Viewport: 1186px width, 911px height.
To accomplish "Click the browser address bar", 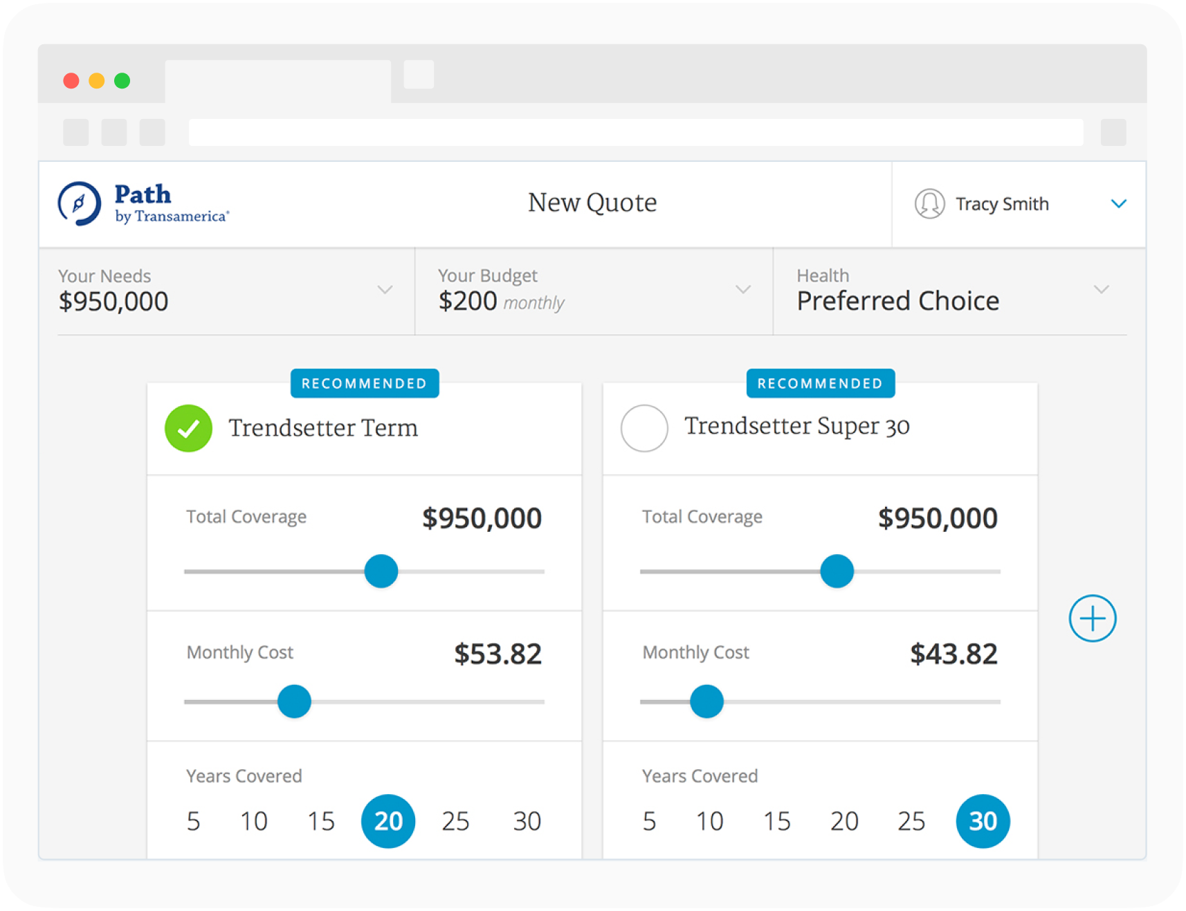I will click(x=635, y=132).
